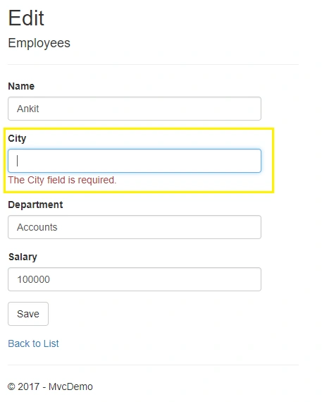Click the Department field label
322x402 pixels.
(35, 205)
